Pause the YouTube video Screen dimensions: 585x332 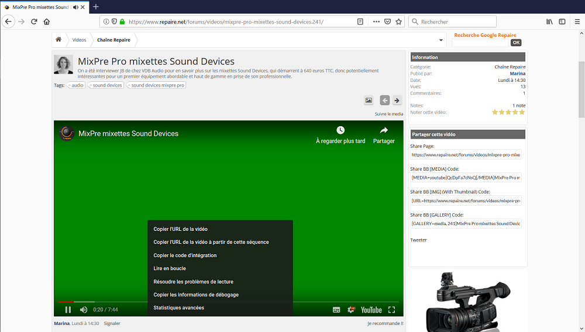coord(68,310)
